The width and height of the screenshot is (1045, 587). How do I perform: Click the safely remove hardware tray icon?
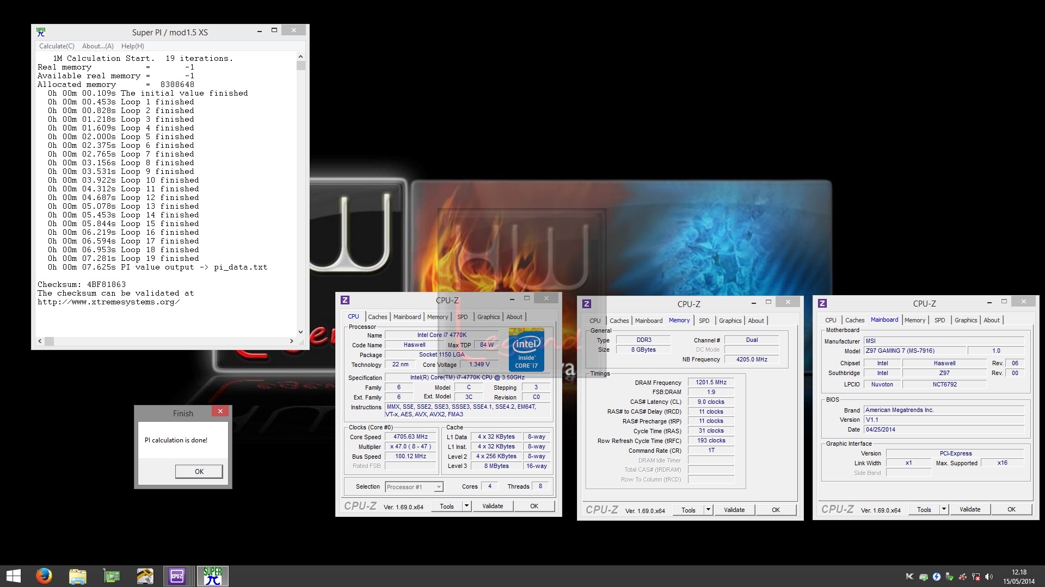click(x=950, y=577)
